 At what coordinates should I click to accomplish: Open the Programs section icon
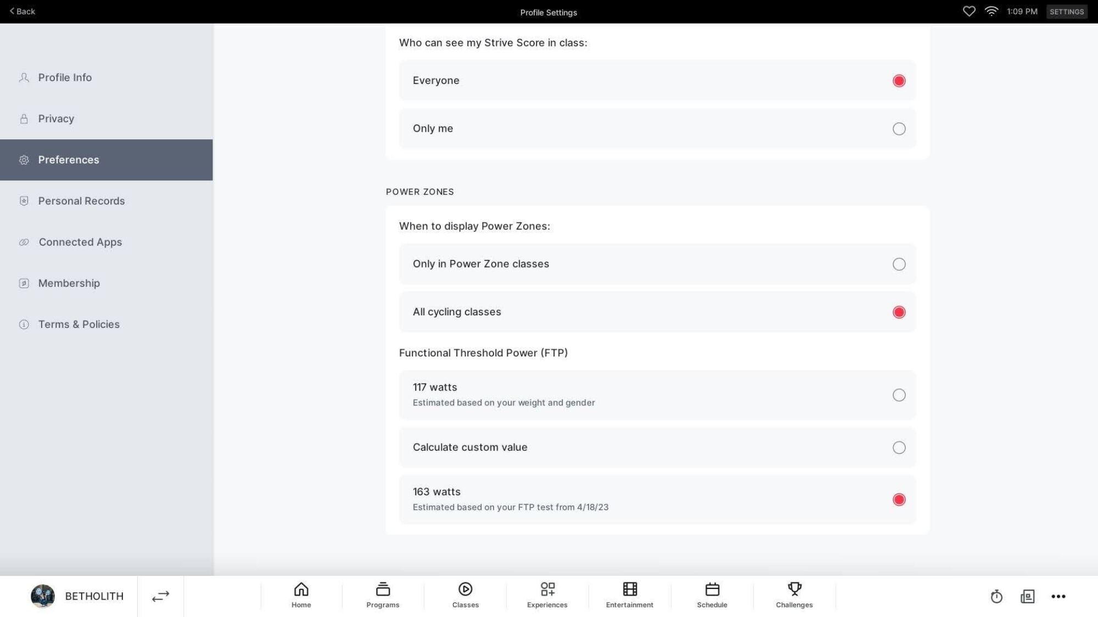pyautogui.click(x=383, y=596)
